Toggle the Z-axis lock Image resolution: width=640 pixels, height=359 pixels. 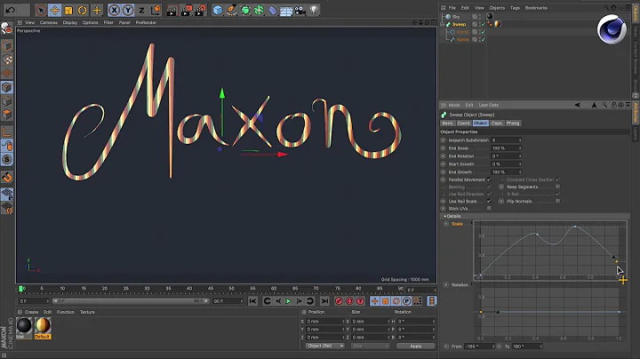point(141,10)
